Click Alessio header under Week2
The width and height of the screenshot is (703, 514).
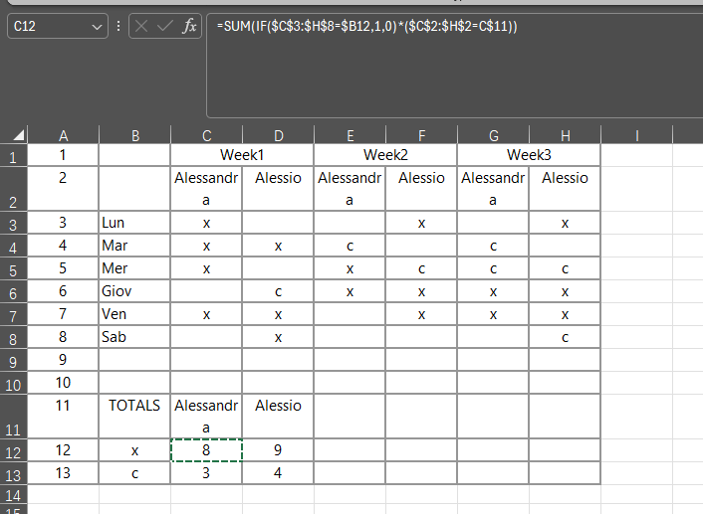[x=421, y=189]
